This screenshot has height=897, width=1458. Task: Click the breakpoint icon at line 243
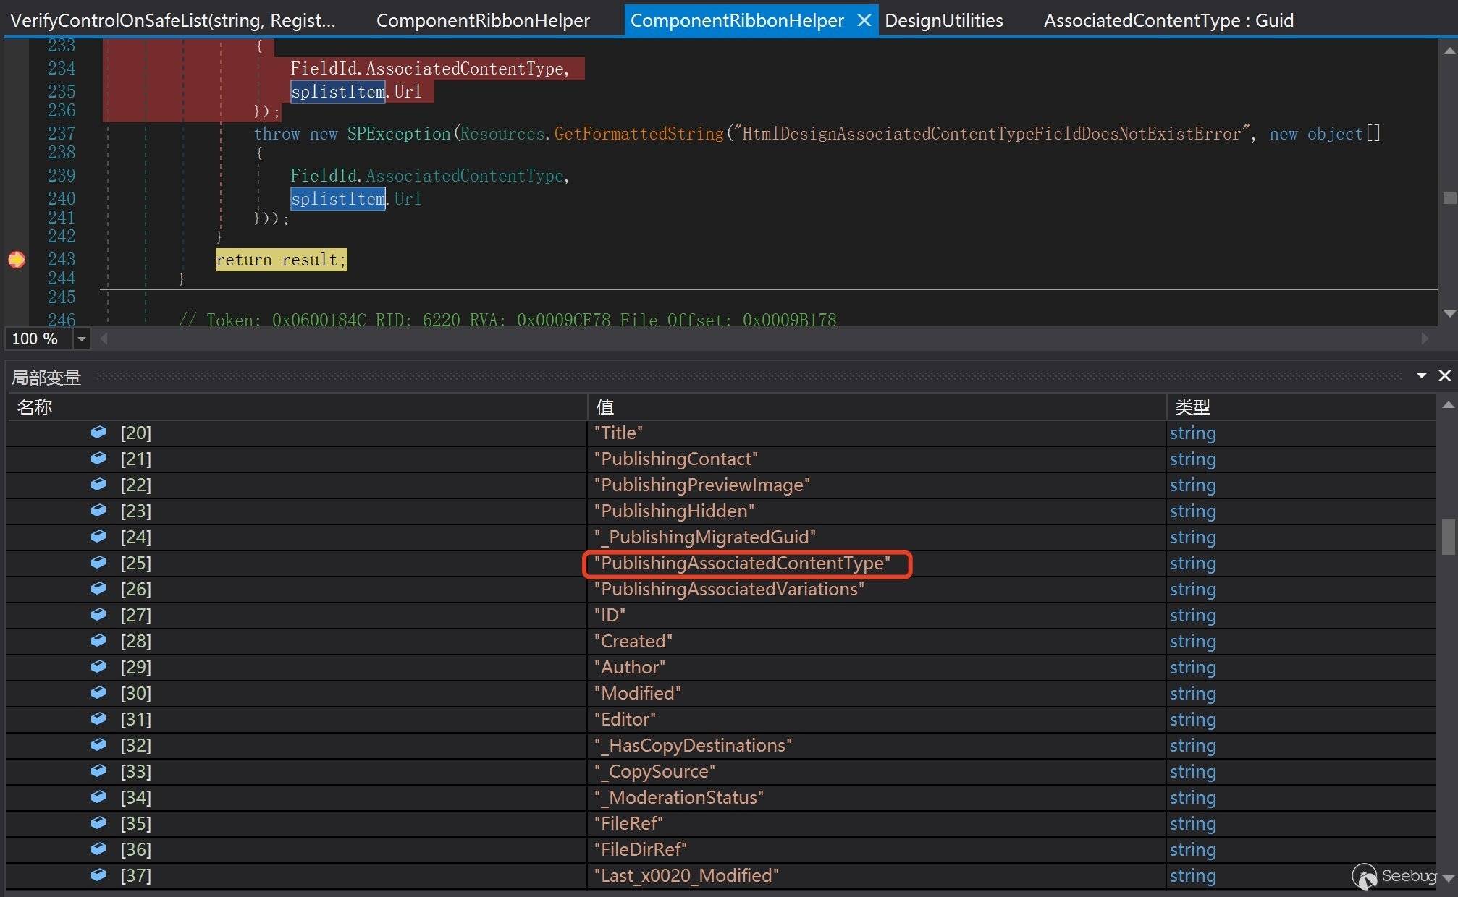click(17, 260)
